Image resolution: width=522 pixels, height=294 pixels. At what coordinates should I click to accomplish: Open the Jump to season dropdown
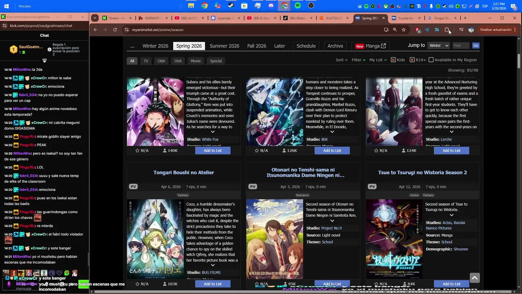pos(439,46)
